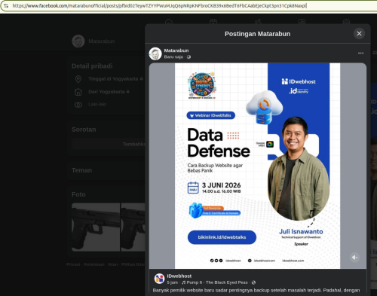
Task: Click the 'Sorotan' heading
Action: [x=84, y=130]
